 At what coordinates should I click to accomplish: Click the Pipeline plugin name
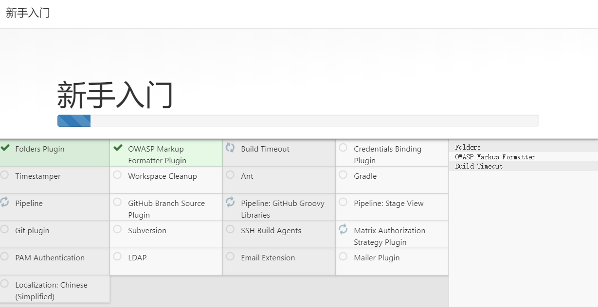pyautogui.click(x=29, y=204)
